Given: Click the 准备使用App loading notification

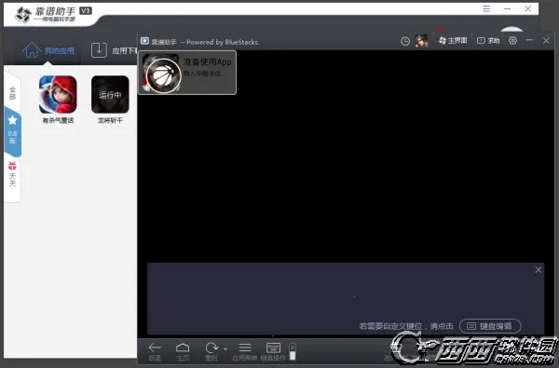Looking at the screenshot, I should (x=187, y=73).
